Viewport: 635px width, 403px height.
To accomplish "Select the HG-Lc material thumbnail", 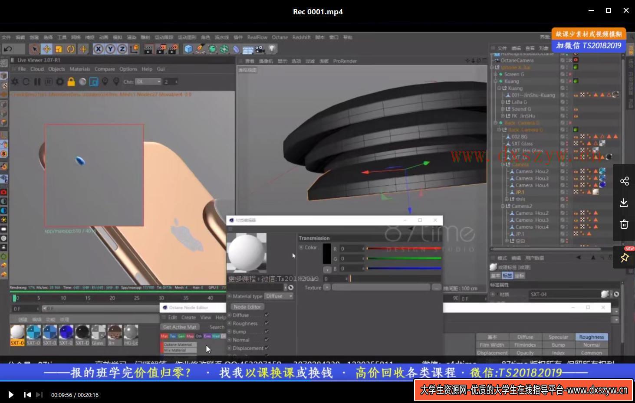I will [131, 335].
